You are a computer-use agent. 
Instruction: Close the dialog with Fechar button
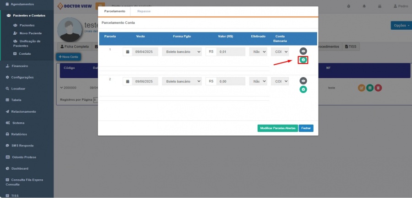pyautogui.click(x=306, y=128)
